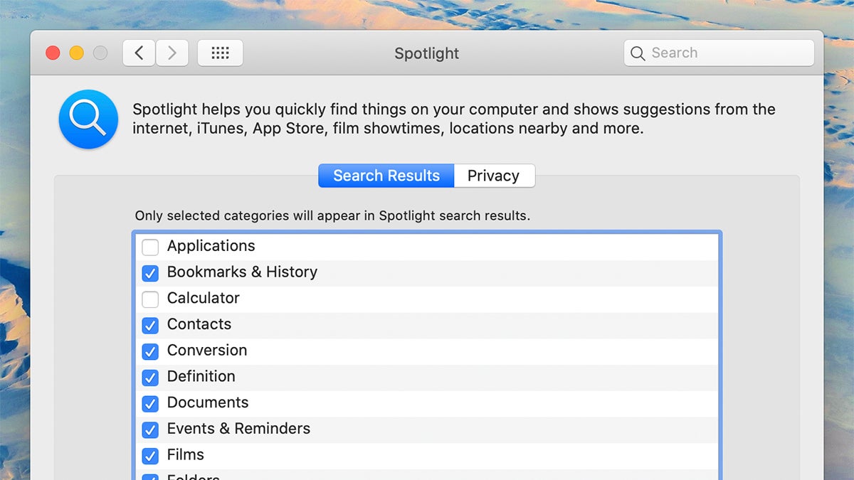Disable the Contacts category
Image resolution: width=854 pixels, height=480 pixels.
pyautogui.click(x=150, y=326)
